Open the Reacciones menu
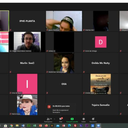 coord(93,120)
